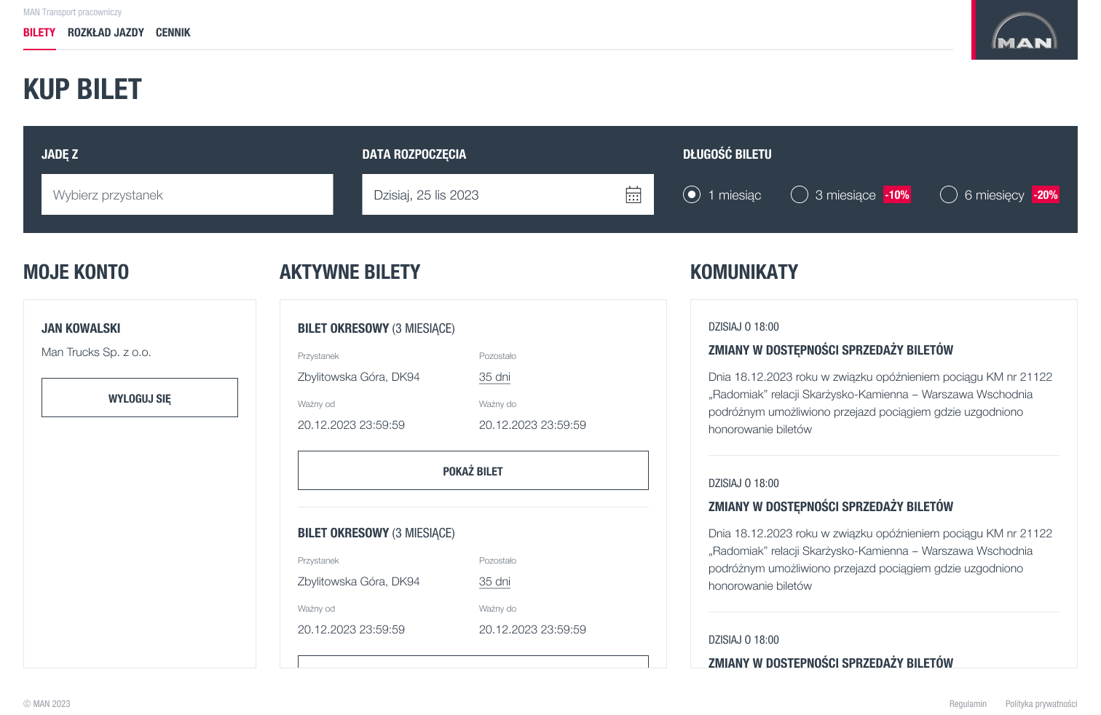Viewport: 1101px width, 715px height.
Task: Click the -10% discount badge
Action: click(897, 194)
